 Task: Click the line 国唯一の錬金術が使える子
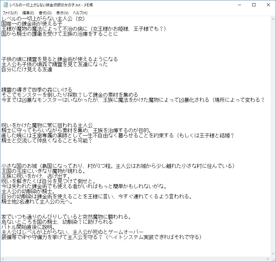(x=32, y=24)
